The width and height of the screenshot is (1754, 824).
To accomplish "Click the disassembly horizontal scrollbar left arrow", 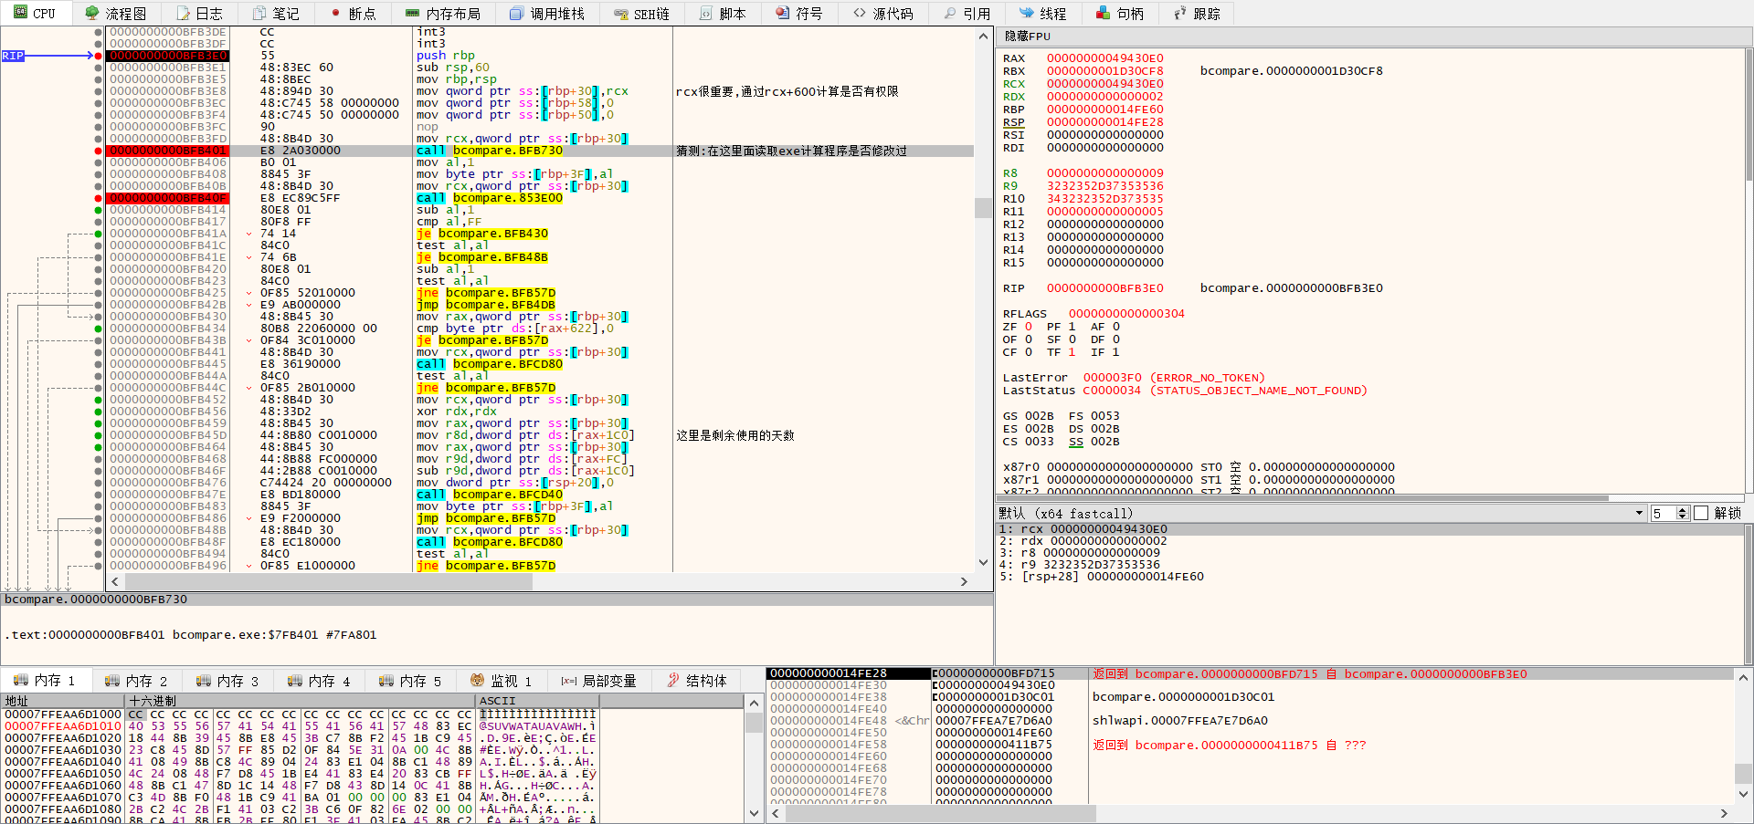I will point(115,581).
